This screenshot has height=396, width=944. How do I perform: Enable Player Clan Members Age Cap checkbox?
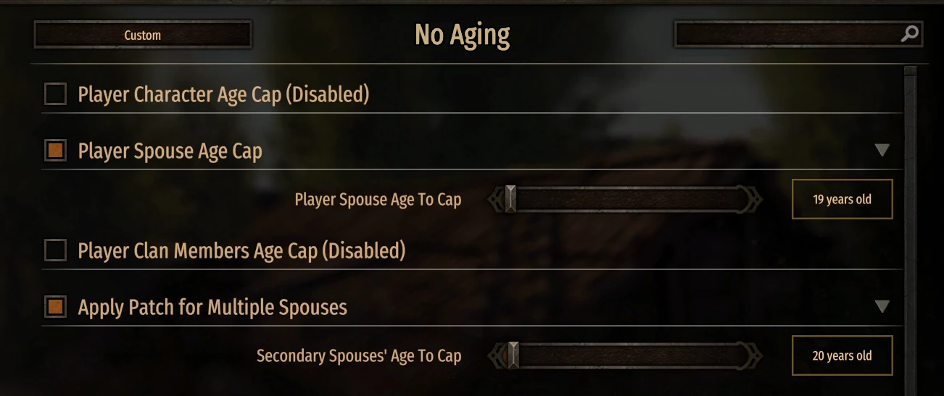pos(56,250)
